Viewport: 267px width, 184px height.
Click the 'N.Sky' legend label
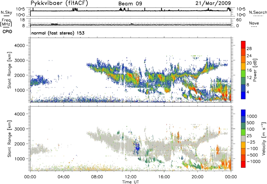[6, 12]
